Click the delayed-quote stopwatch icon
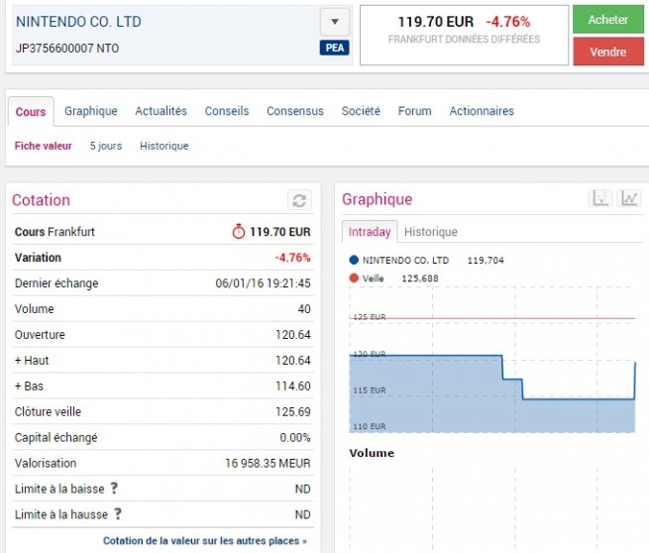This screenshot has height=553, width=649. (239, 231)
